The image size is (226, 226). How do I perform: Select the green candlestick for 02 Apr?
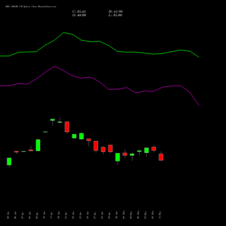click(9, 161)
